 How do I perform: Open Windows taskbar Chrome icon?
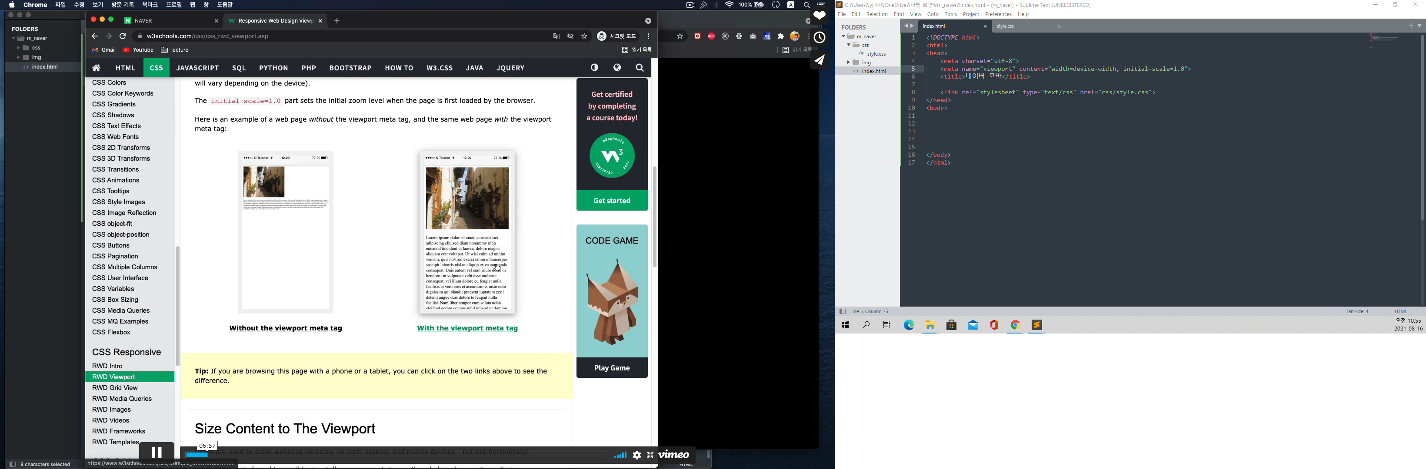point(1015,325)
